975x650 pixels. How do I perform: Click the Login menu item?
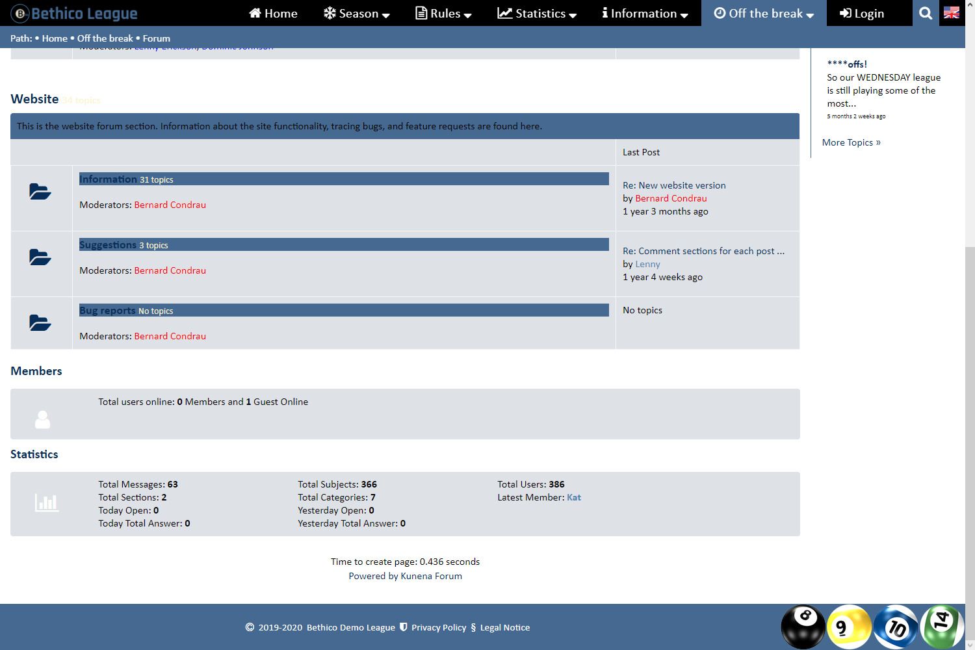tap(862, 13)
